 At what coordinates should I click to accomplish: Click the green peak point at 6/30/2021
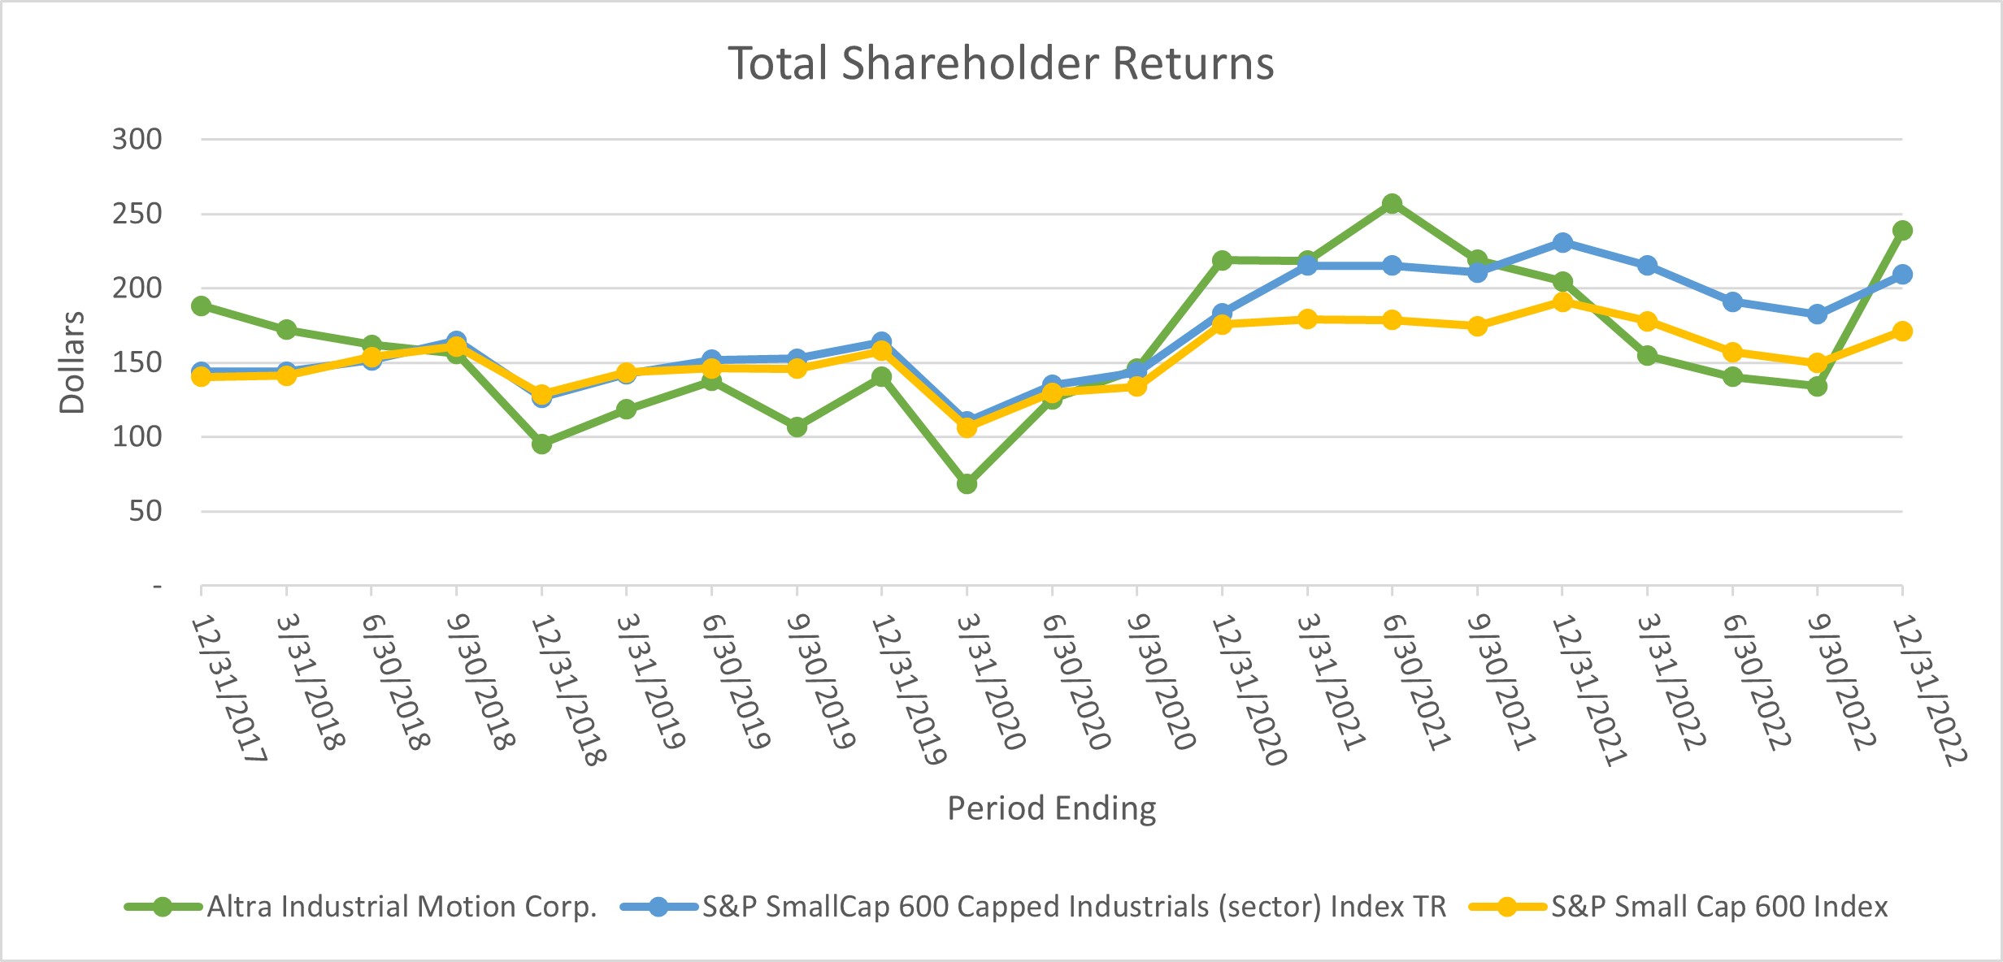[1392, 203]
